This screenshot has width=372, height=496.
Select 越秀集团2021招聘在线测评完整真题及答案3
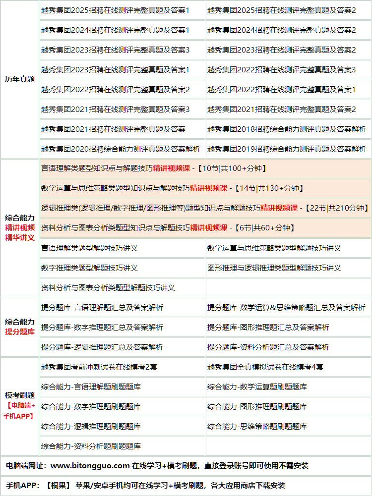tap(115, 109)
